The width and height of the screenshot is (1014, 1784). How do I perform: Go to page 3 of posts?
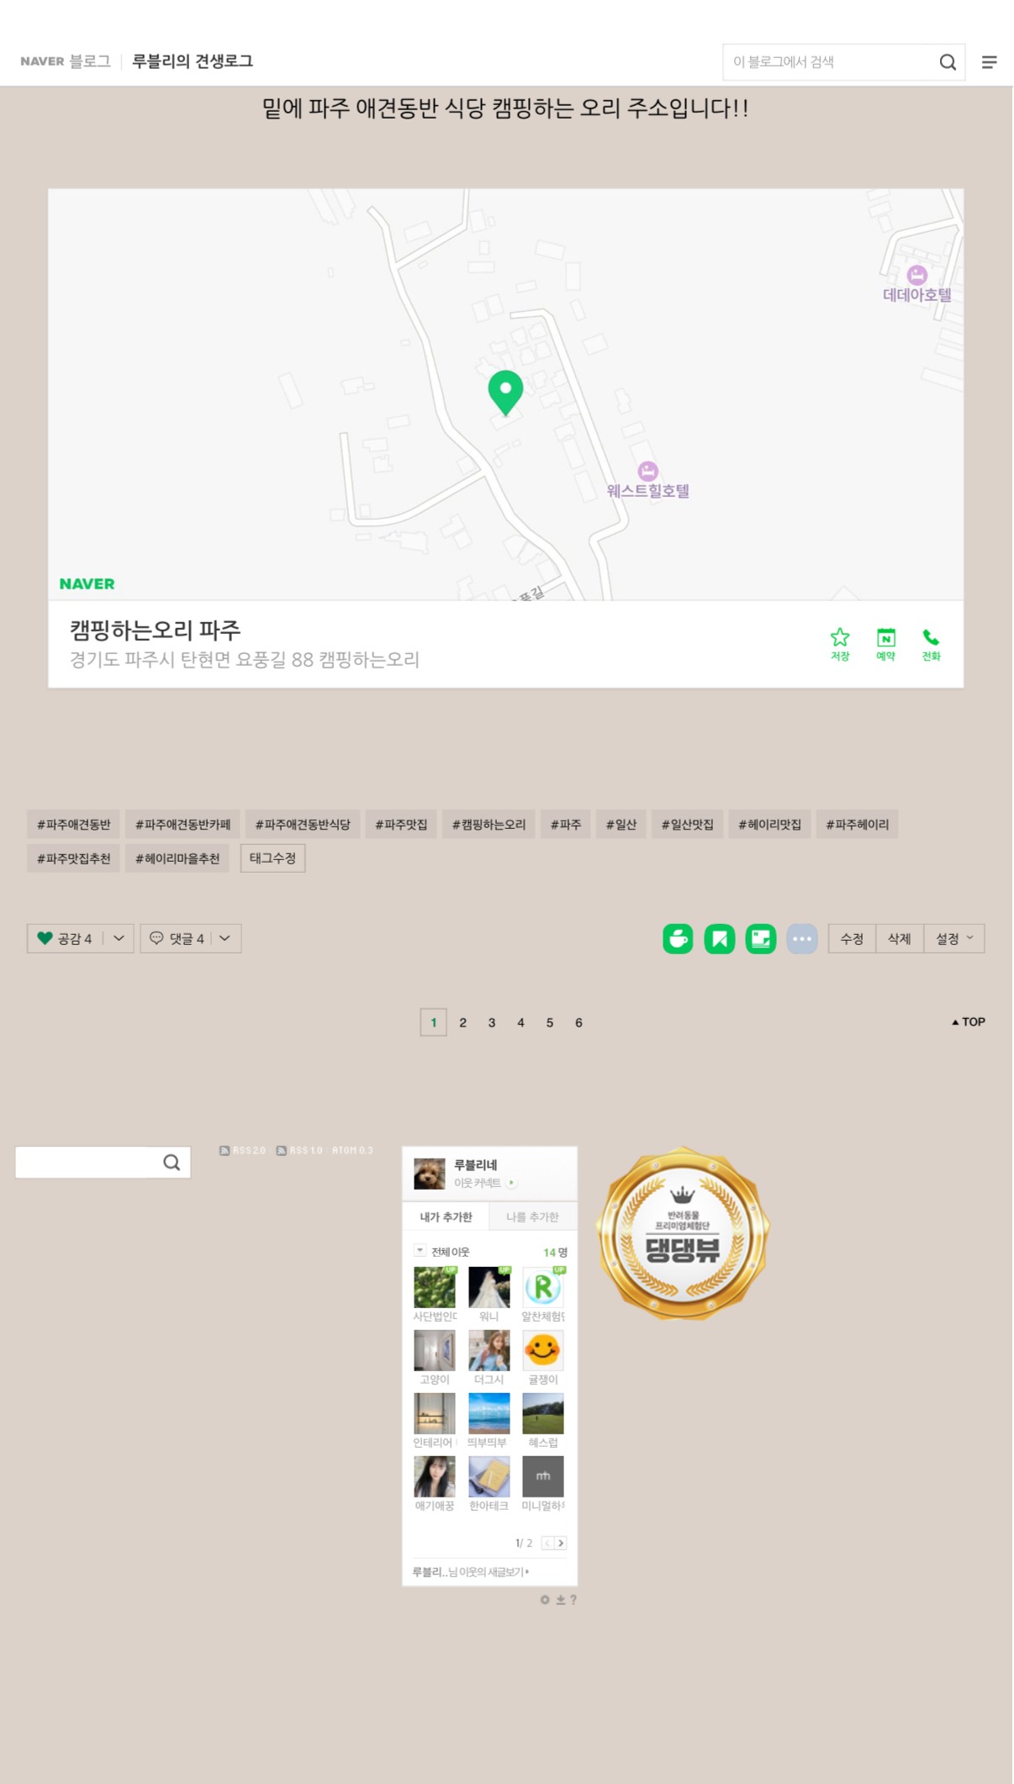click(492, 1022)
